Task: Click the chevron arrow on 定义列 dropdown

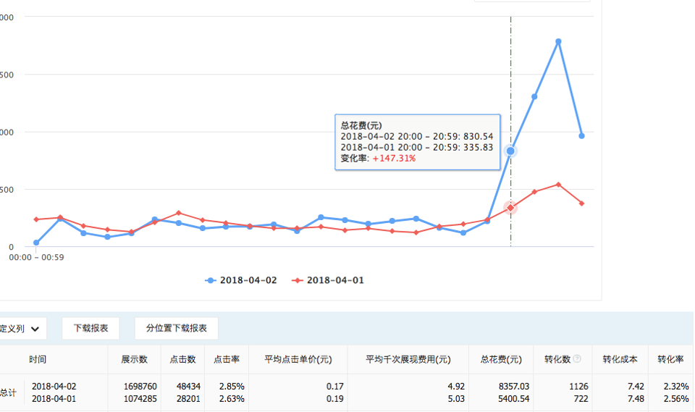Action: 34,329
